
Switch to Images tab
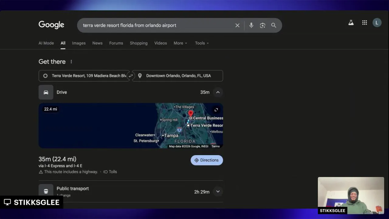[x=79, y=43]
